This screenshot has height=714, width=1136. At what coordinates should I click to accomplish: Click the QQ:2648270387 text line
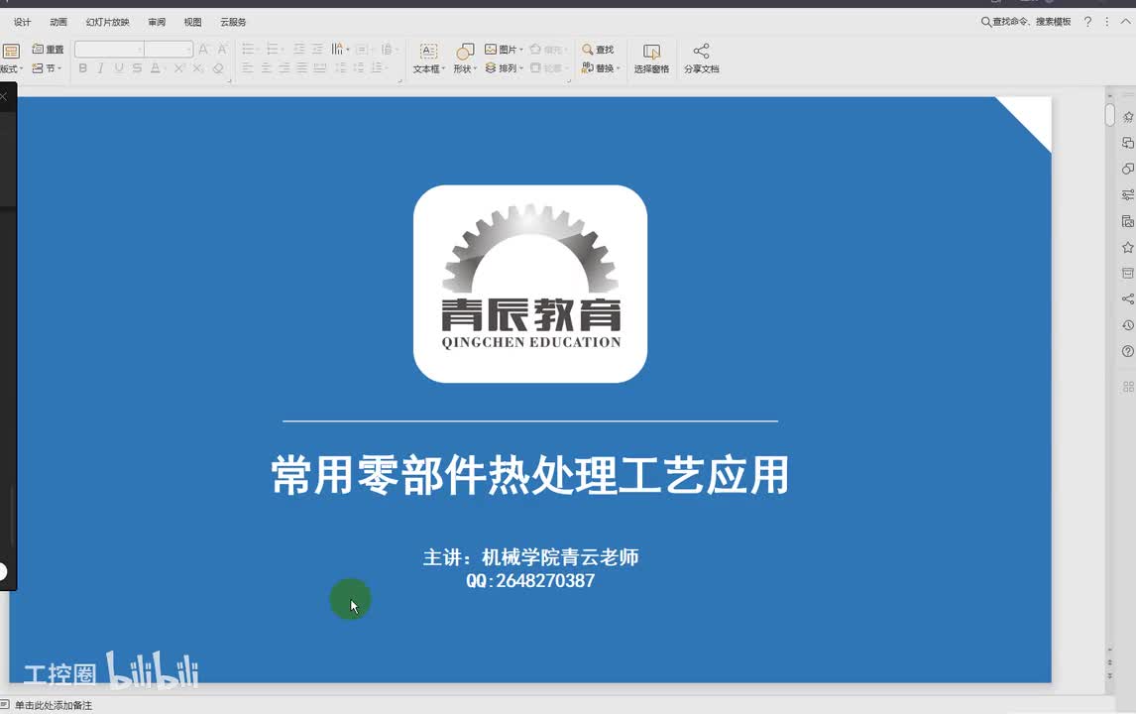(x=530, y=581)
